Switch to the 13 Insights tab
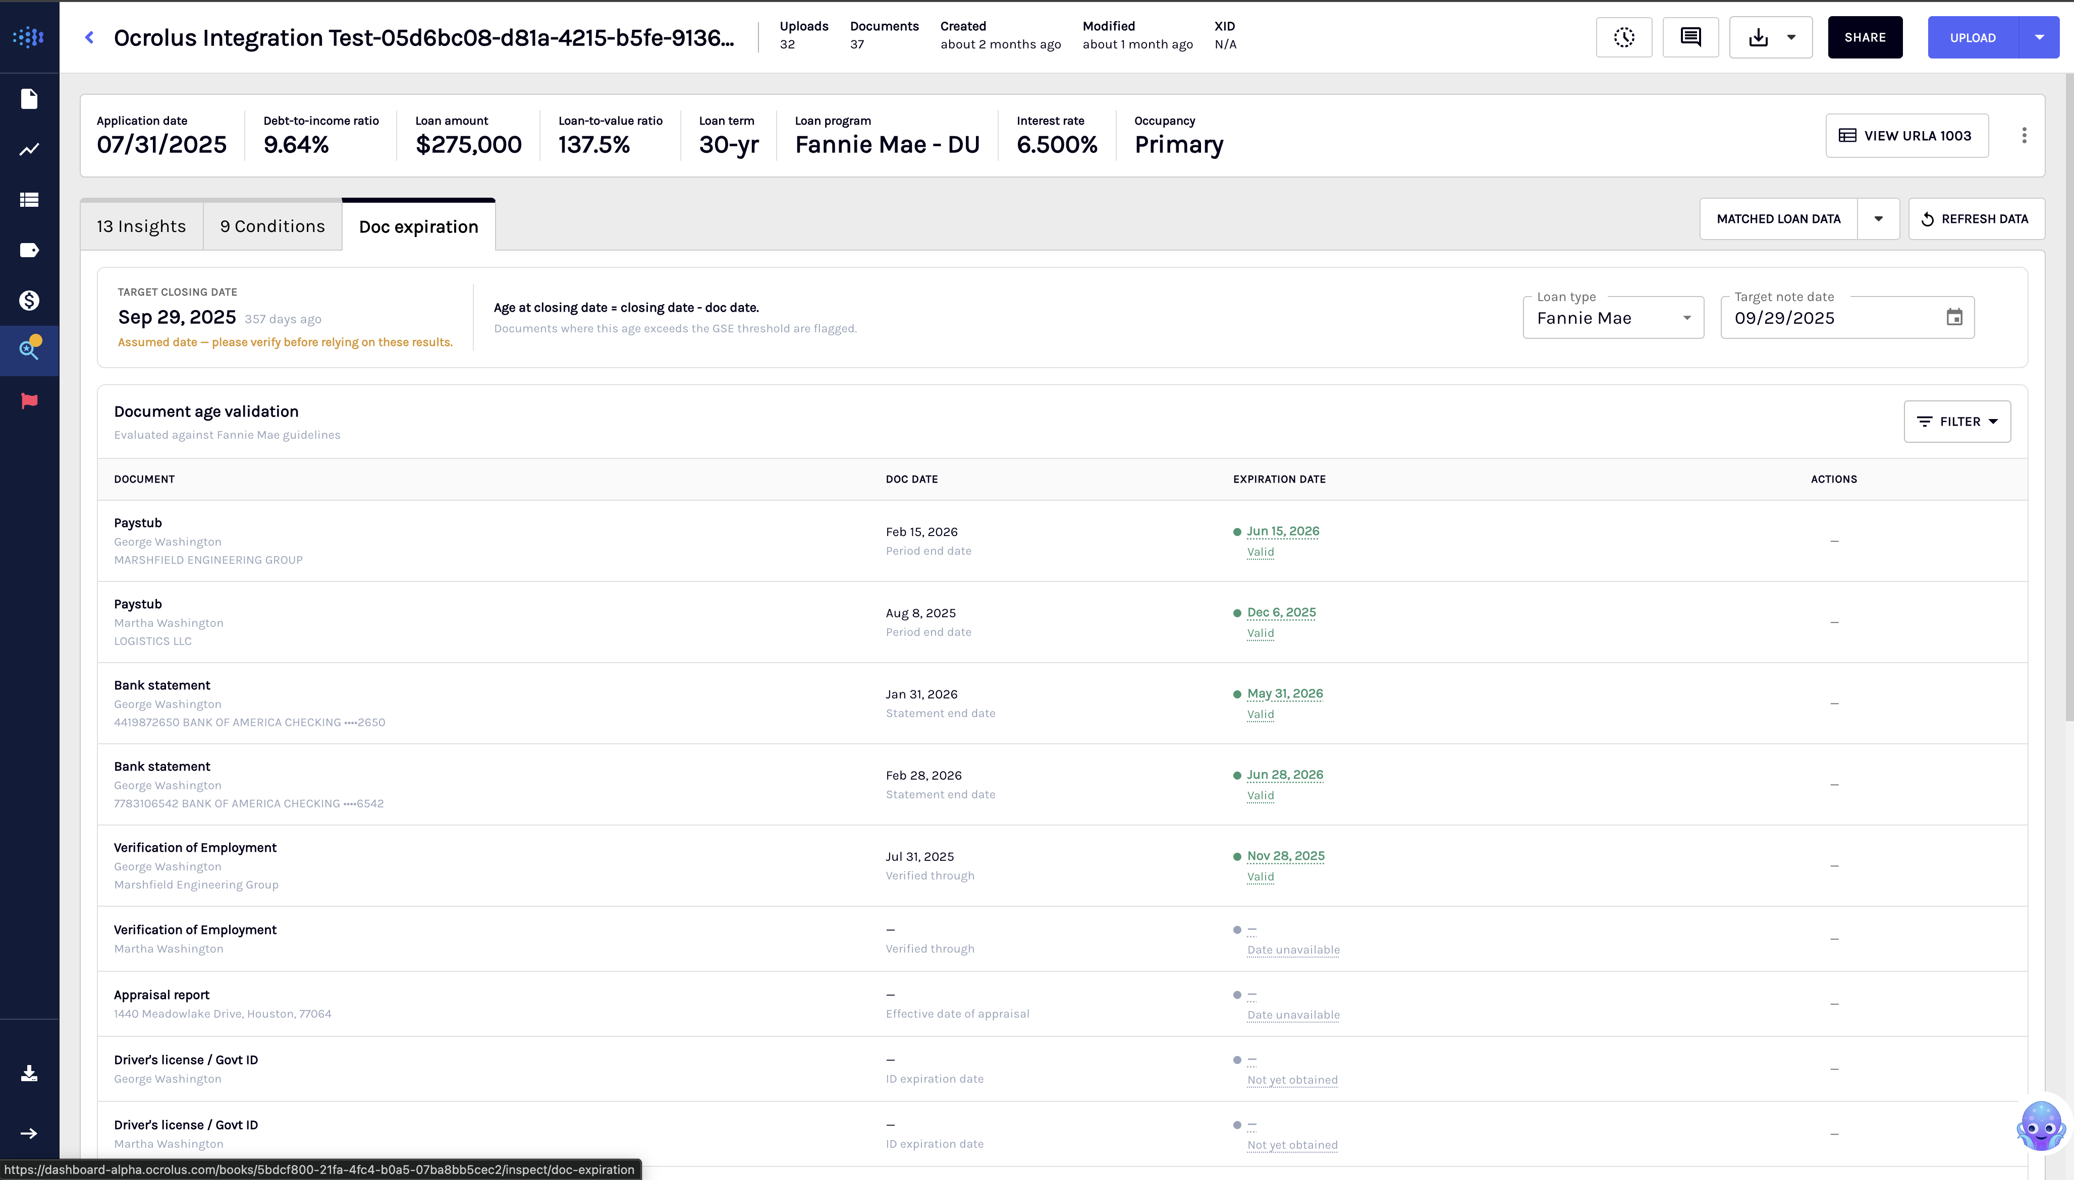 click(x=141, y=226)
